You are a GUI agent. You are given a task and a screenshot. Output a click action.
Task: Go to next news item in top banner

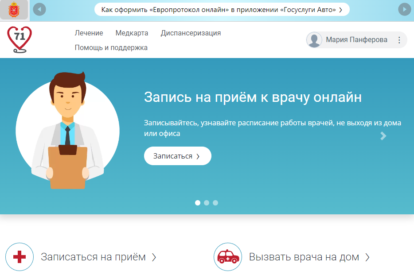click(404, 9)
